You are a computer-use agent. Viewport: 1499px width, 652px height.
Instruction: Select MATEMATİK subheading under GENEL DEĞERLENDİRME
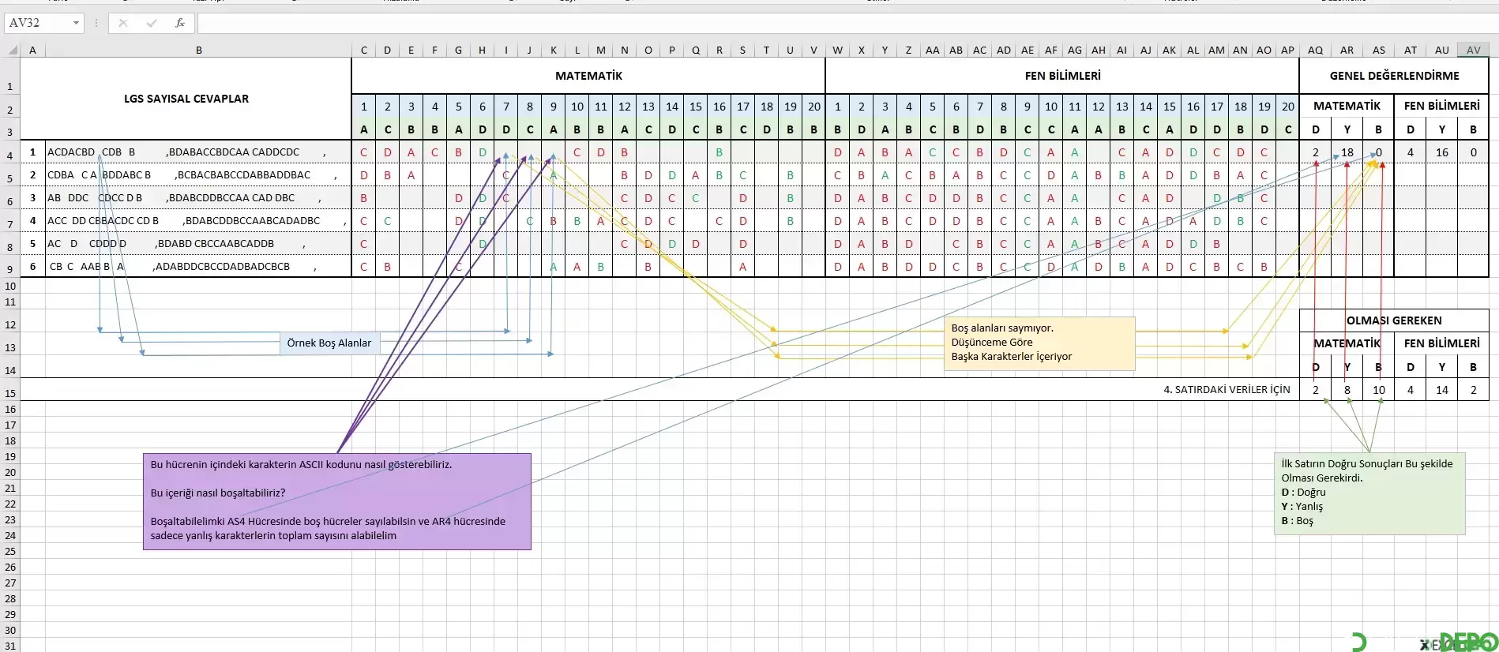(1347, 106)
